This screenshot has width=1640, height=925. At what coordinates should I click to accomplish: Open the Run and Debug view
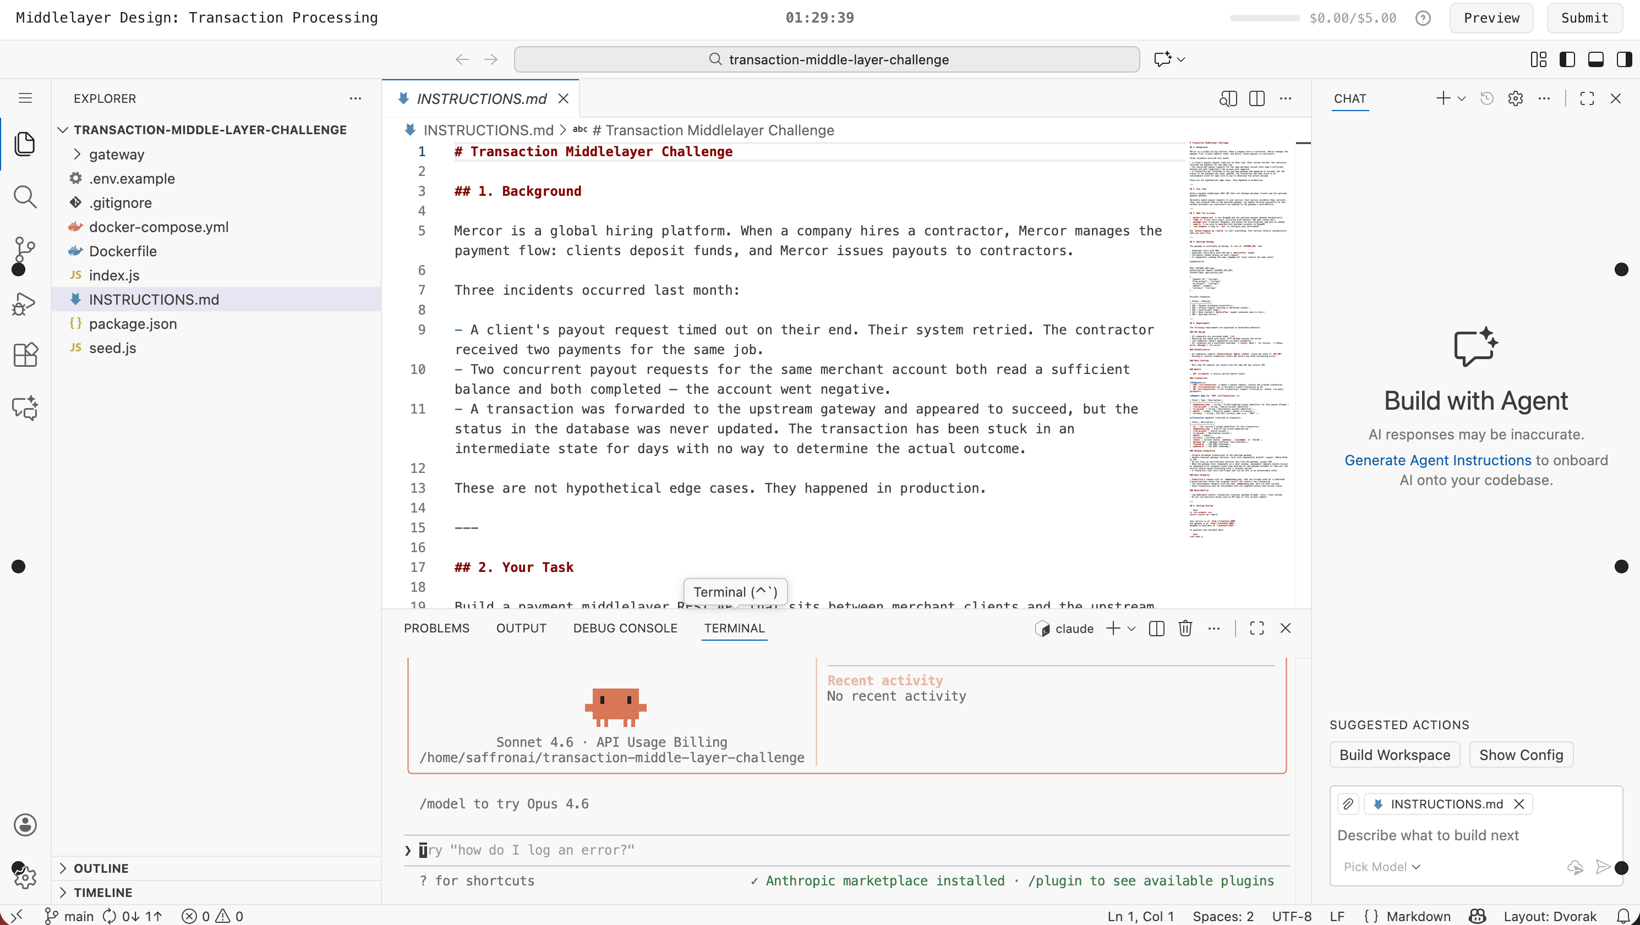point(25,304)
